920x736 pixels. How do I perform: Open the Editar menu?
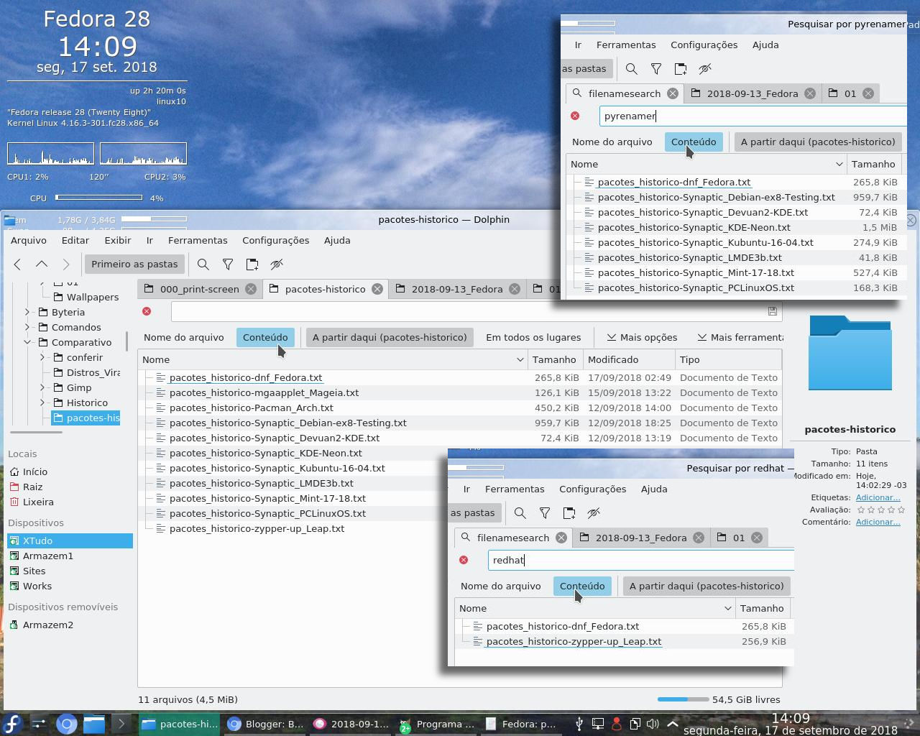tap(75, 240)
